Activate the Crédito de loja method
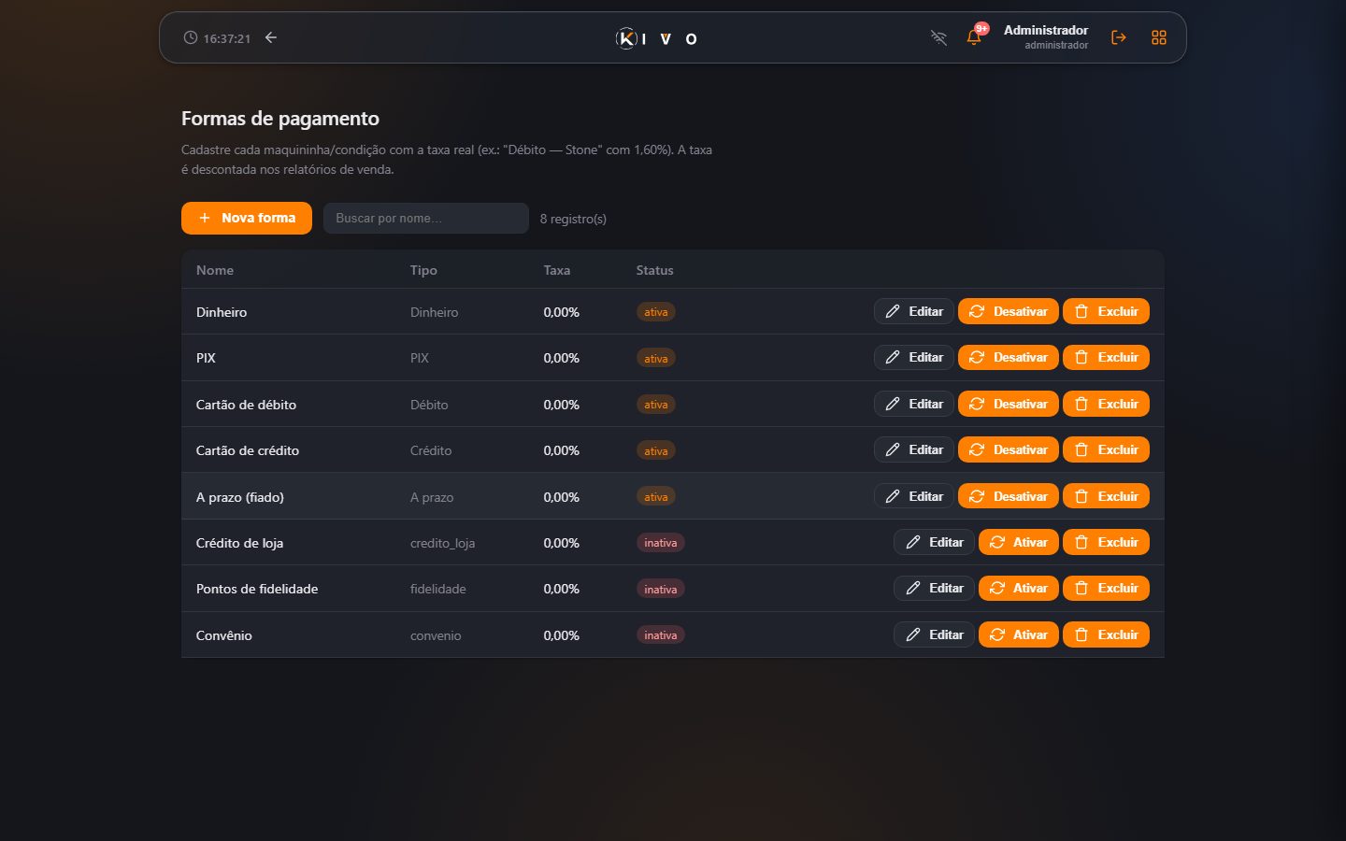 pyautogui.click(x=1019, y=542)
